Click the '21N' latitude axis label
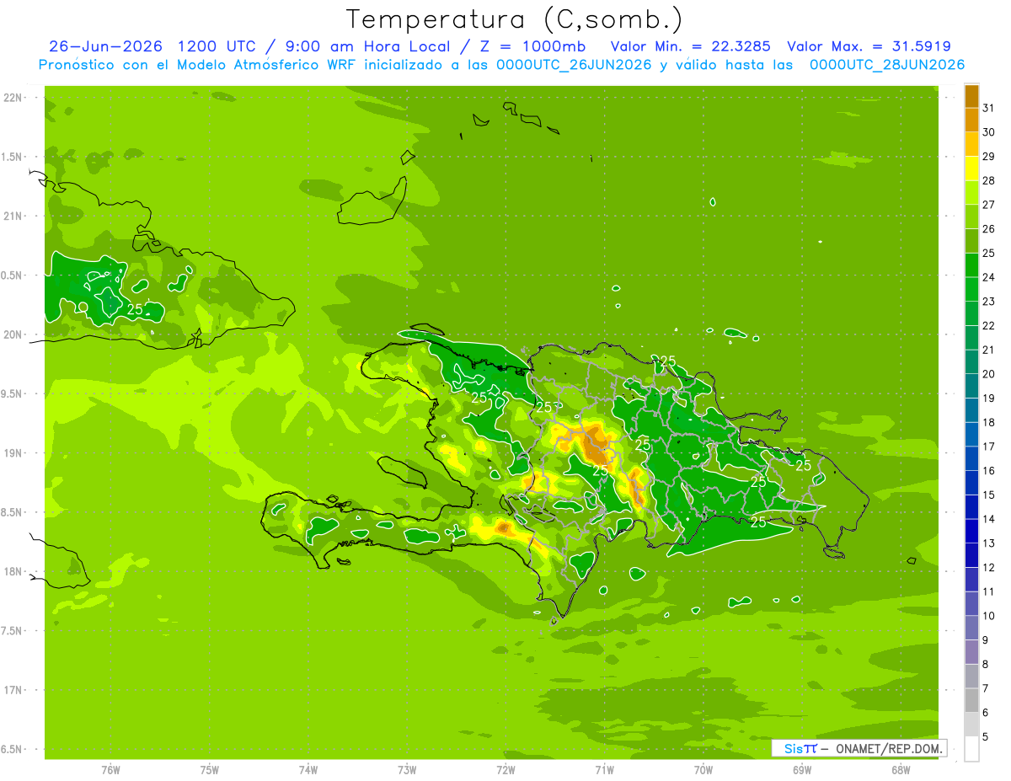This screenshot has width=1011, height=781. point(13,217)
